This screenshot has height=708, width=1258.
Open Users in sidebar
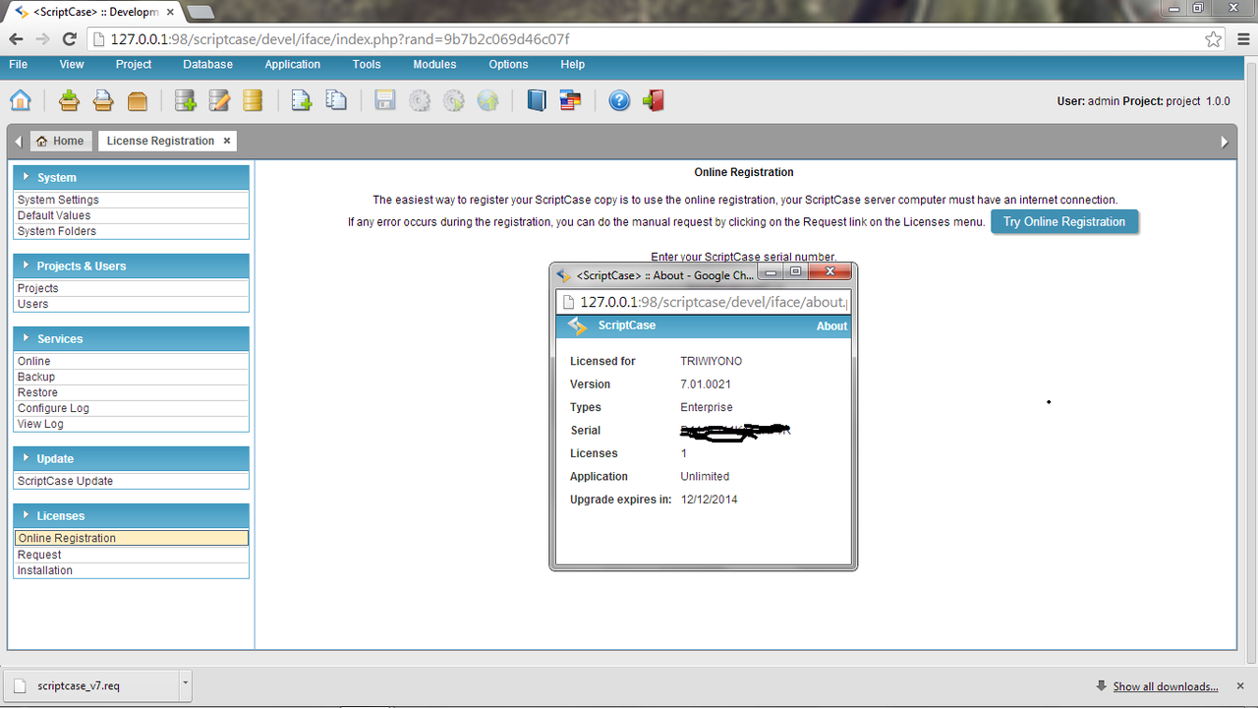[131, 304]
